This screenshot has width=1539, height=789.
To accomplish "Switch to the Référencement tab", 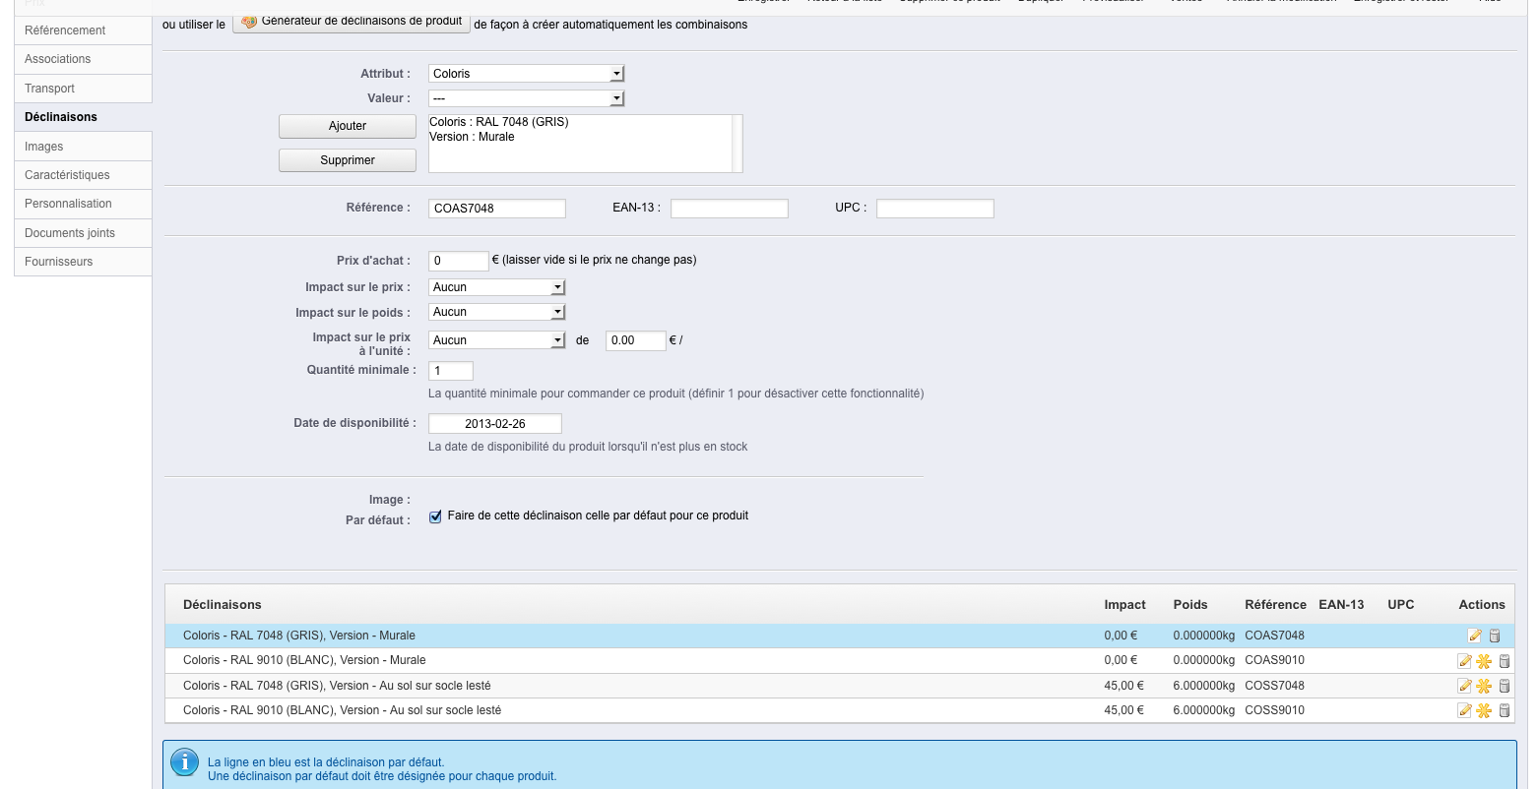I will (x=83, y=30).
